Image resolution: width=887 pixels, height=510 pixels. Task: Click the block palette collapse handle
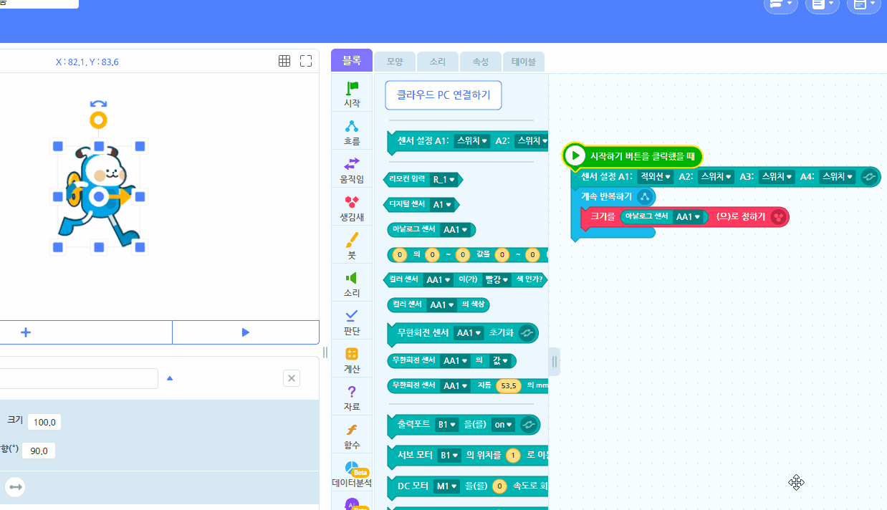(x=554, y=362)
